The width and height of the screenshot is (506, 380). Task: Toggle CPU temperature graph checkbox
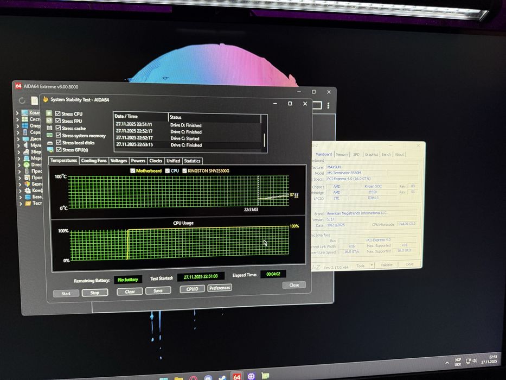167,170
